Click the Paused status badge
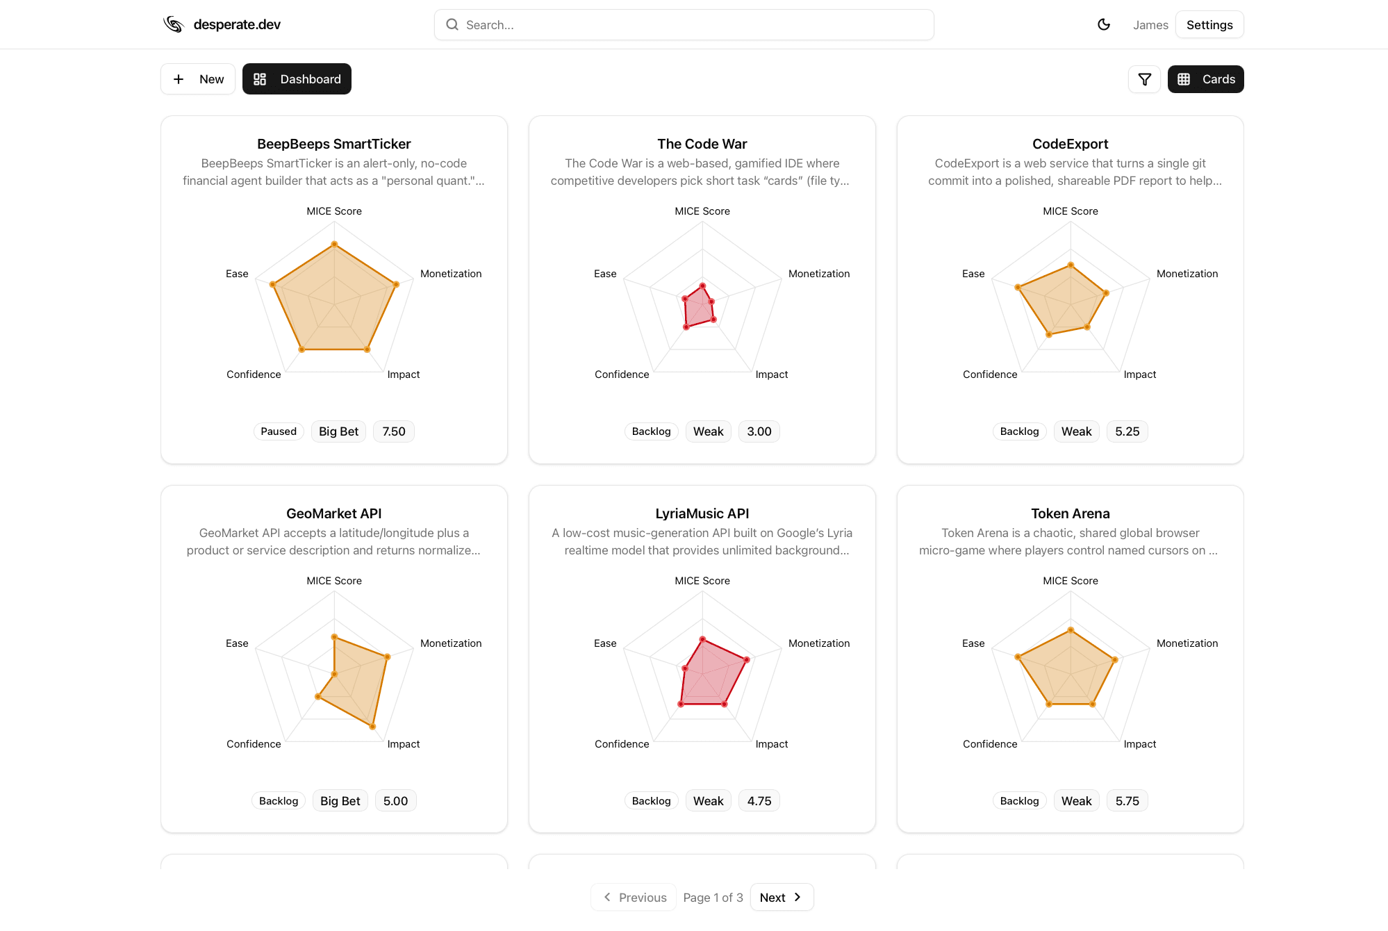Image resolution: width=1388 pixels, height=931 pixels. point(279,431)
